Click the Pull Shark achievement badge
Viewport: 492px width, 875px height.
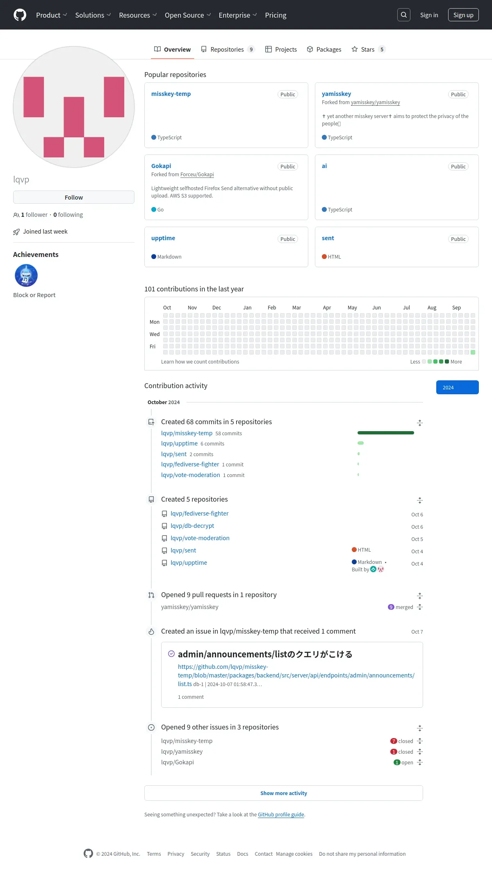26,275
